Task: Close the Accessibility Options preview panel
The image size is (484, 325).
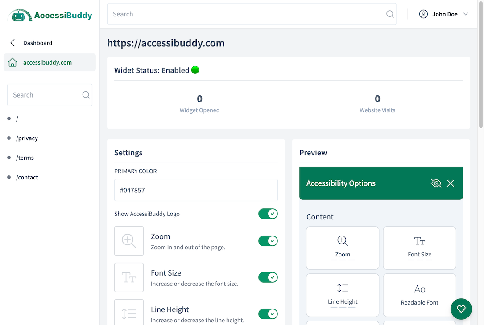Action: pos(451,183)
